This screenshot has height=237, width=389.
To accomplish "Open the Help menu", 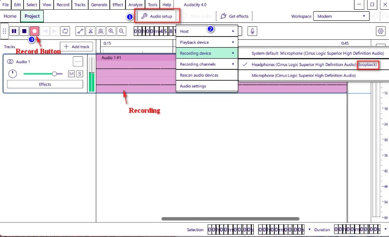I will coord(167,5).
